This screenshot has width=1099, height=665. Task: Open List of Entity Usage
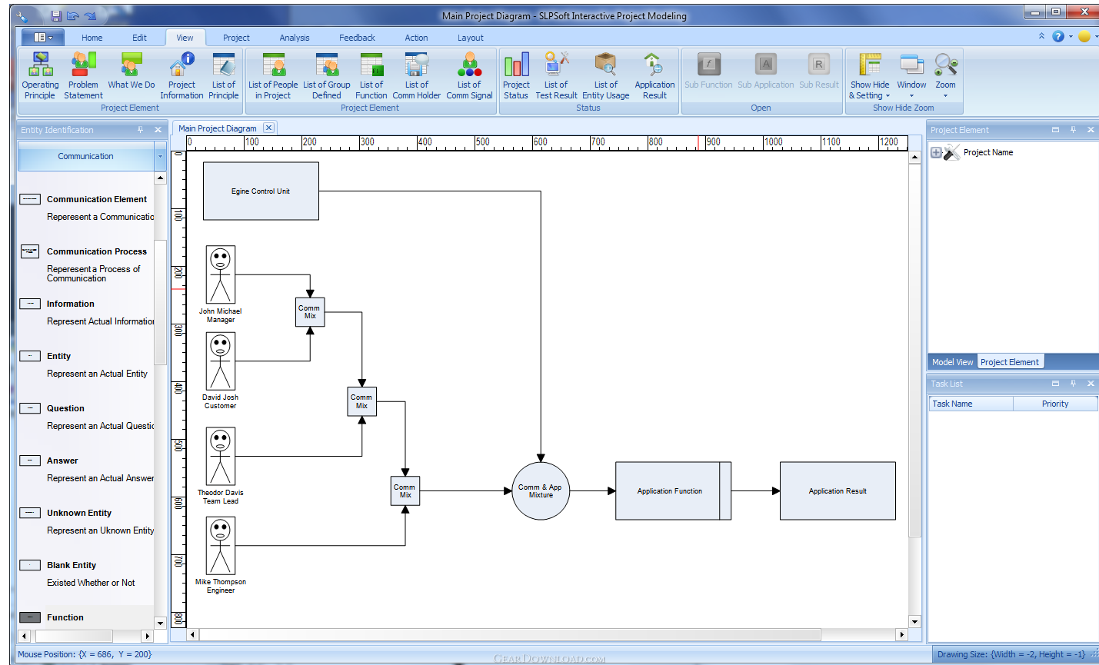pyautogui.click(x=606, y=76)
